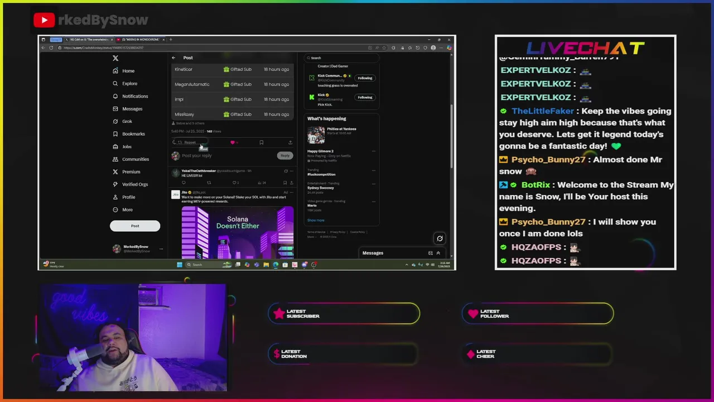The image size is (714, 402).
Task: Click the browser back arrow
Action: [43, 47]
